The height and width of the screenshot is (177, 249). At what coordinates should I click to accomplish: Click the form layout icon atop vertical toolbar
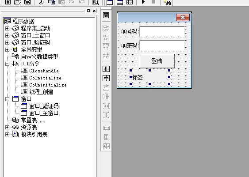click(106, 15)
